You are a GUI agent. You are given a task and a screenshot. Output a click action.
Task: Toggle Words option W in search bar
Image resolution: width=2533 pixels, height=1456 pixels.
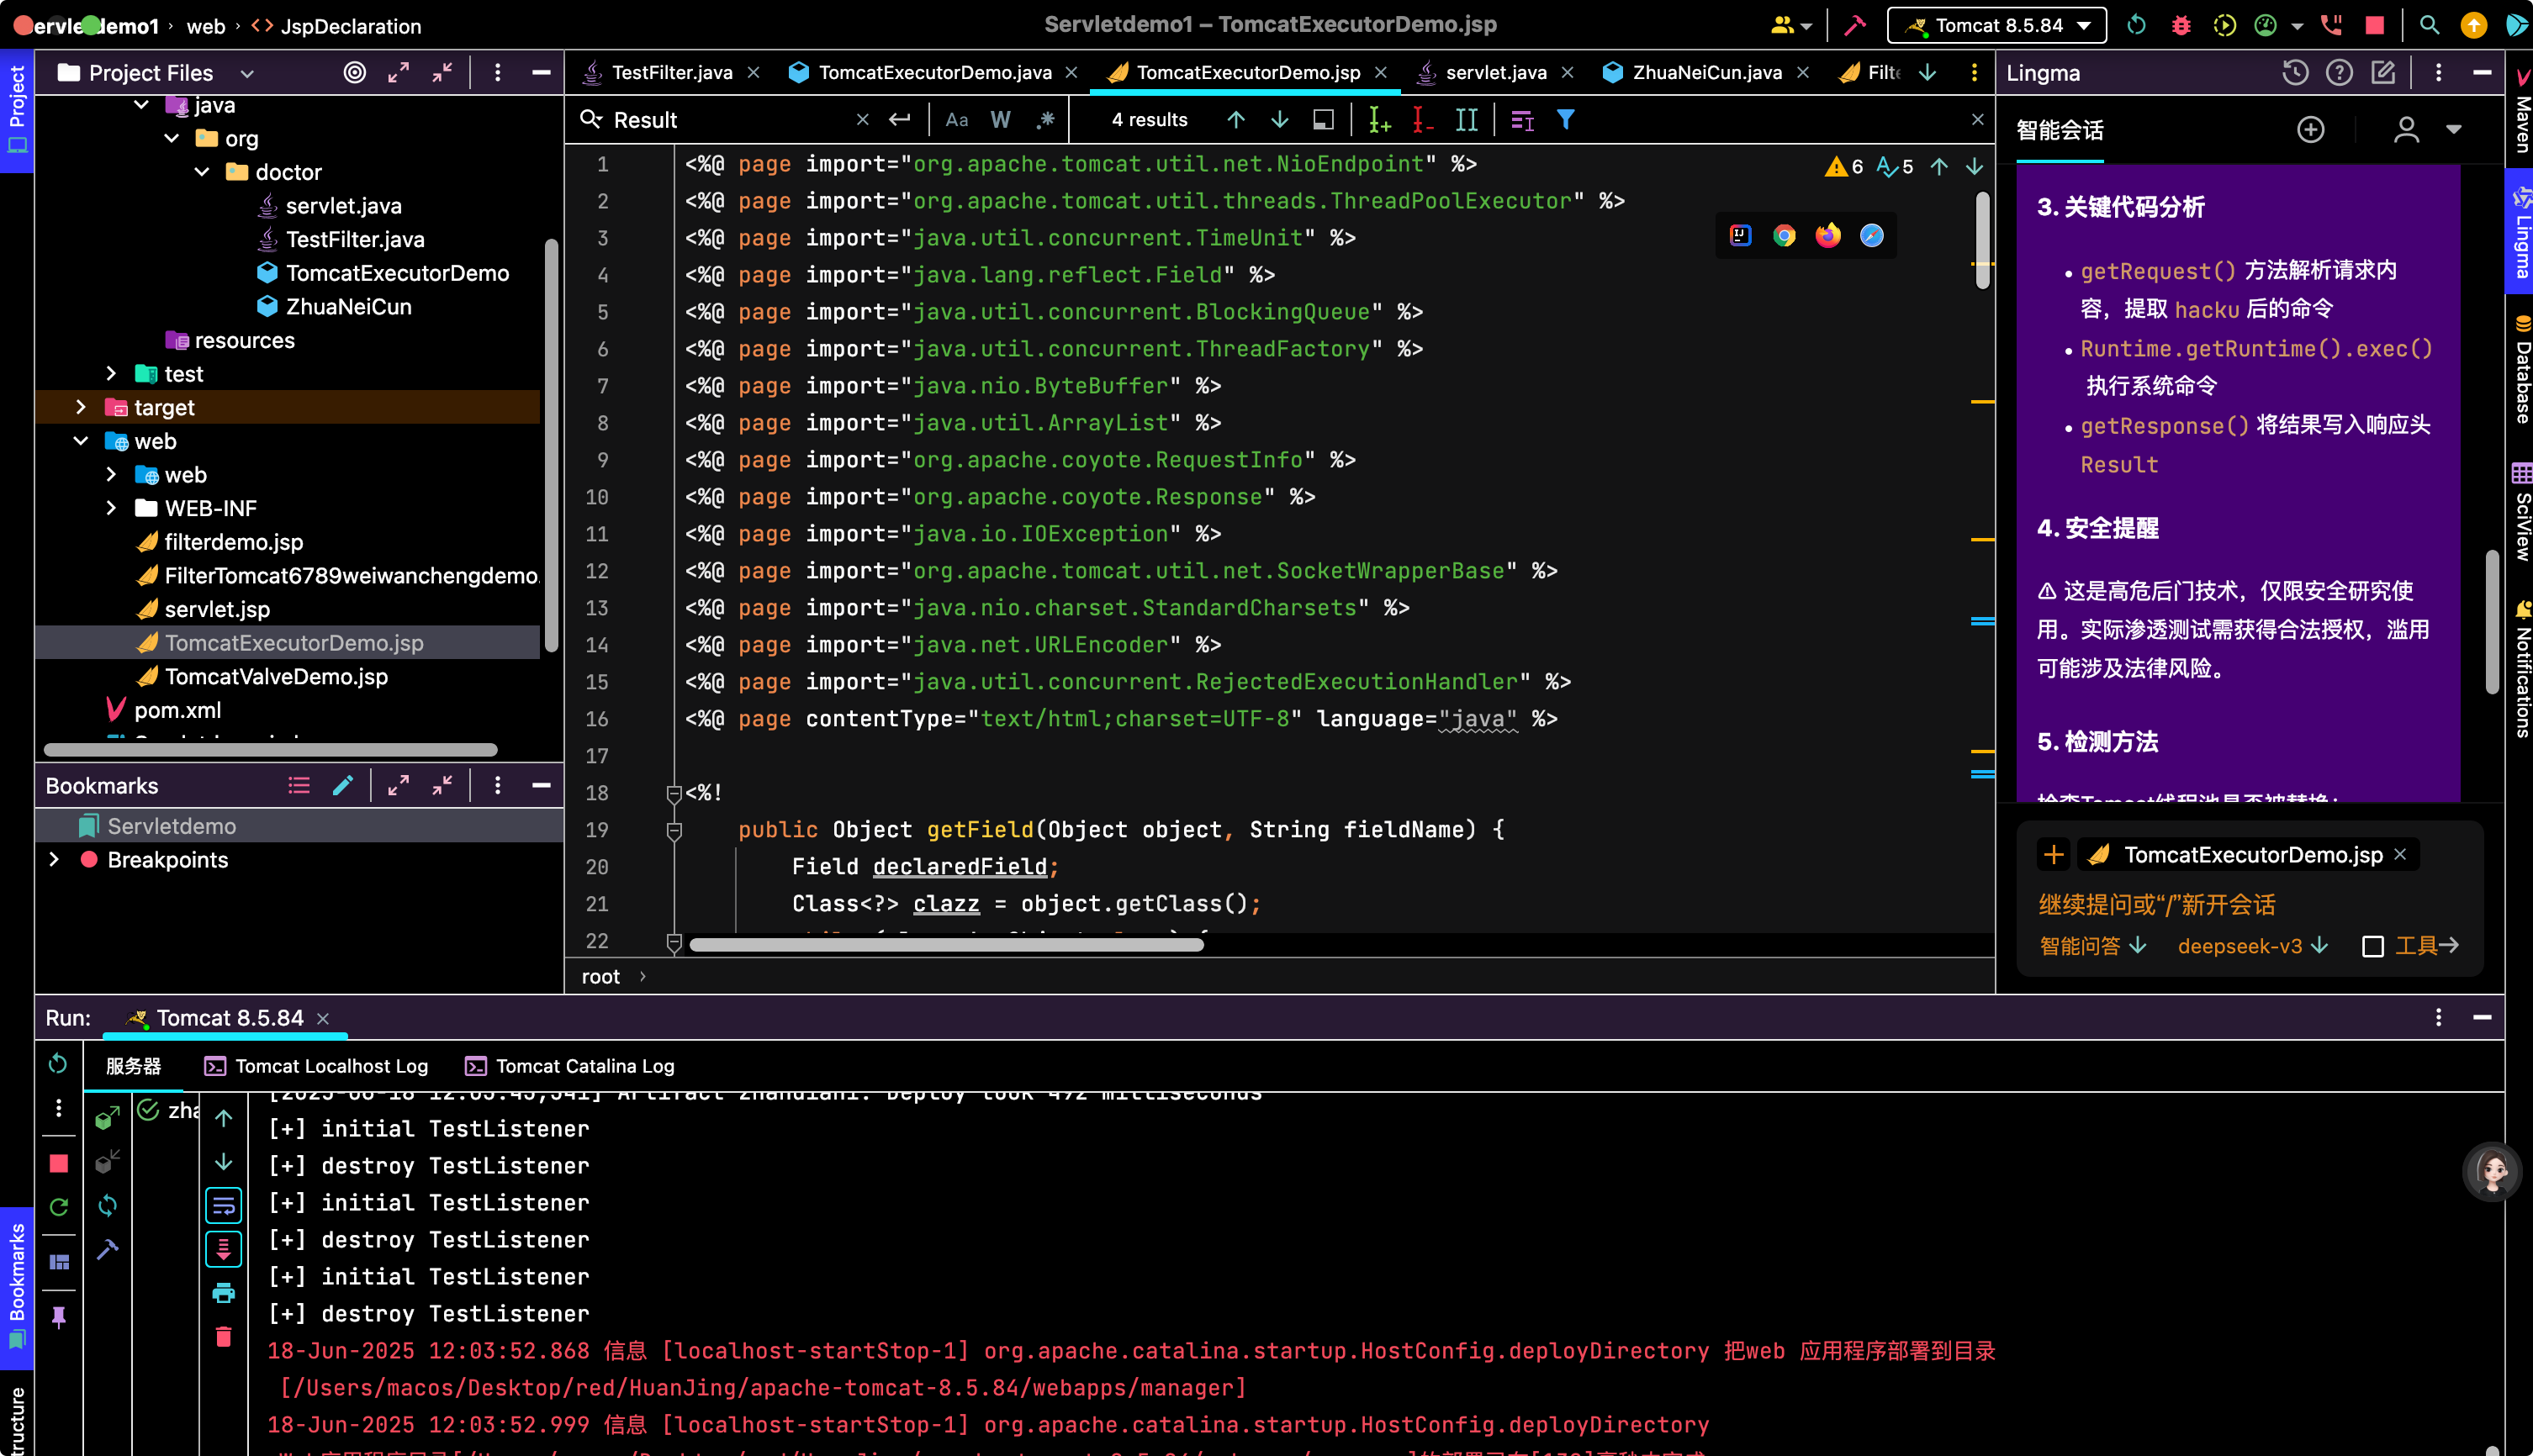pyautogui.click(x=999, y=120)
